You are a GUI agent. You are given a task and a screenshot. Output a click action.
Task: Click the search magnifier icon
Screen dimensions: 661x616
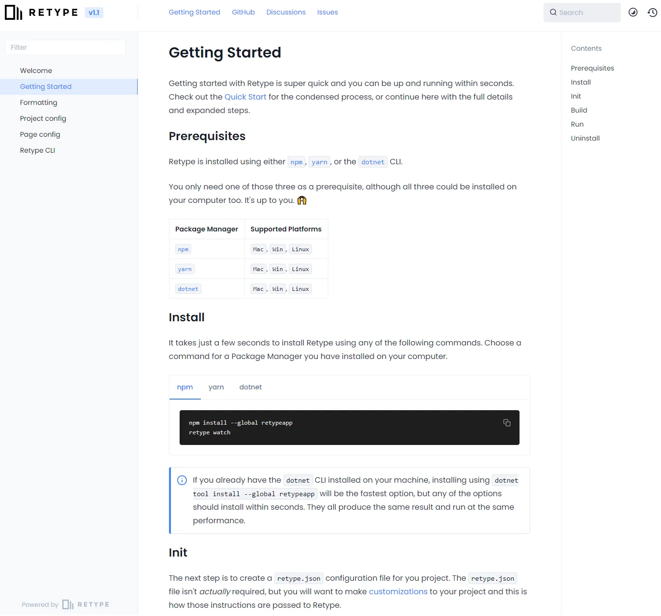click(553, 13)
